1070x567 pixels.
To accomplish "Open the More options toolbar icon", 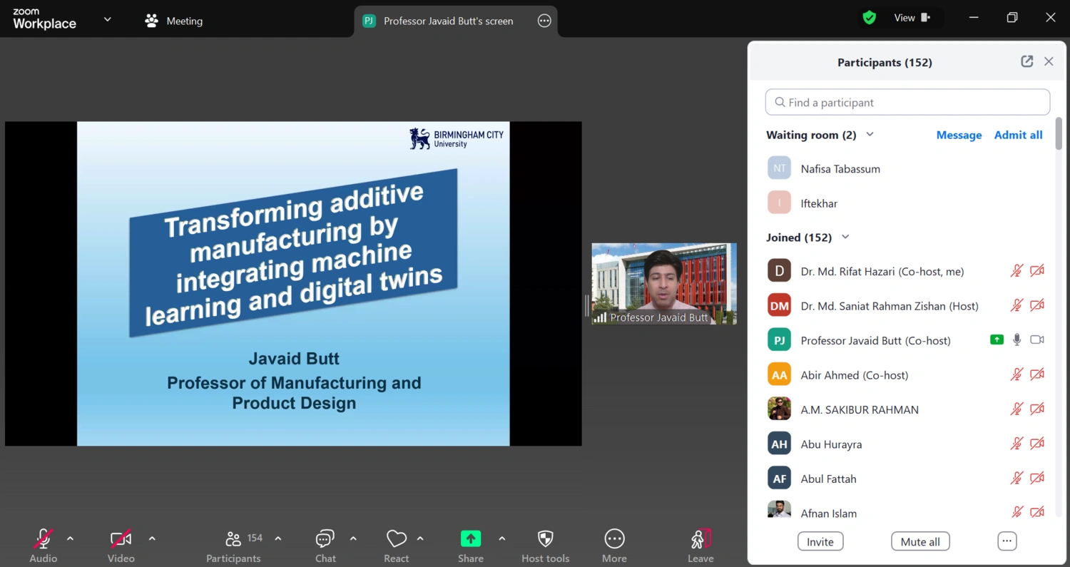I will point(614,539).
